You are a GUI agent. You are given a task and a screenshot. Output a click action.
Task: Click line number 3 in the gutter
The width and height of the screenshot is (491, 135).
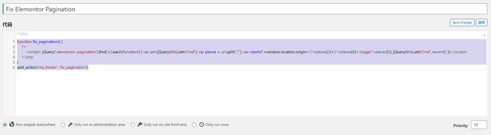pos(14,52)
